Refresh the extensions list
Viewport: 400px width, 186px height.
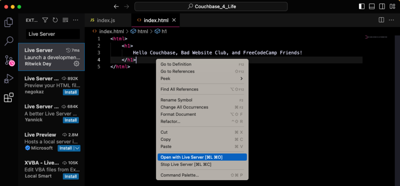pos(55,20)
